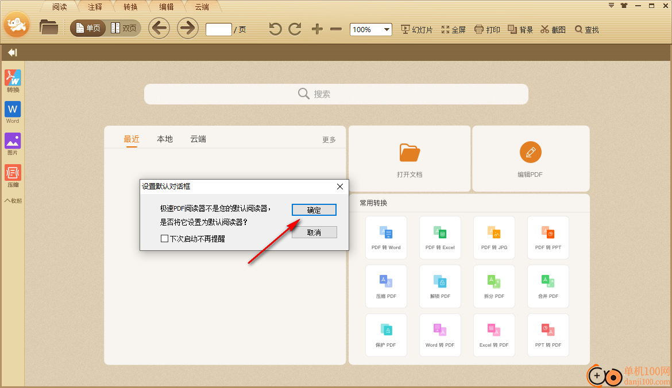Click 取消 in the default reader dialog
This screenshot has width=672, height=388.
pyautogui.click(x=314, y=232)
